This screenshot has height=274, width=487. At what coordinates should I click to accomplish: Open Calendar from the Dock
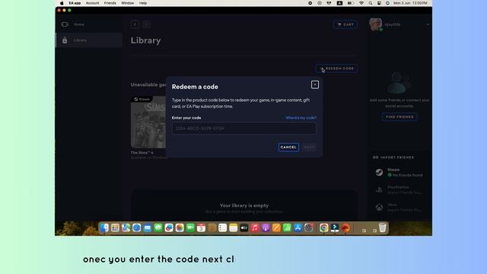pyautogui.click(x=201, y=228)
